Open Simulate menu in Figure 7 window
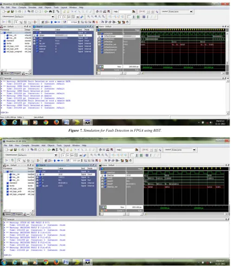The image size is (231, 267). point(32,7)
